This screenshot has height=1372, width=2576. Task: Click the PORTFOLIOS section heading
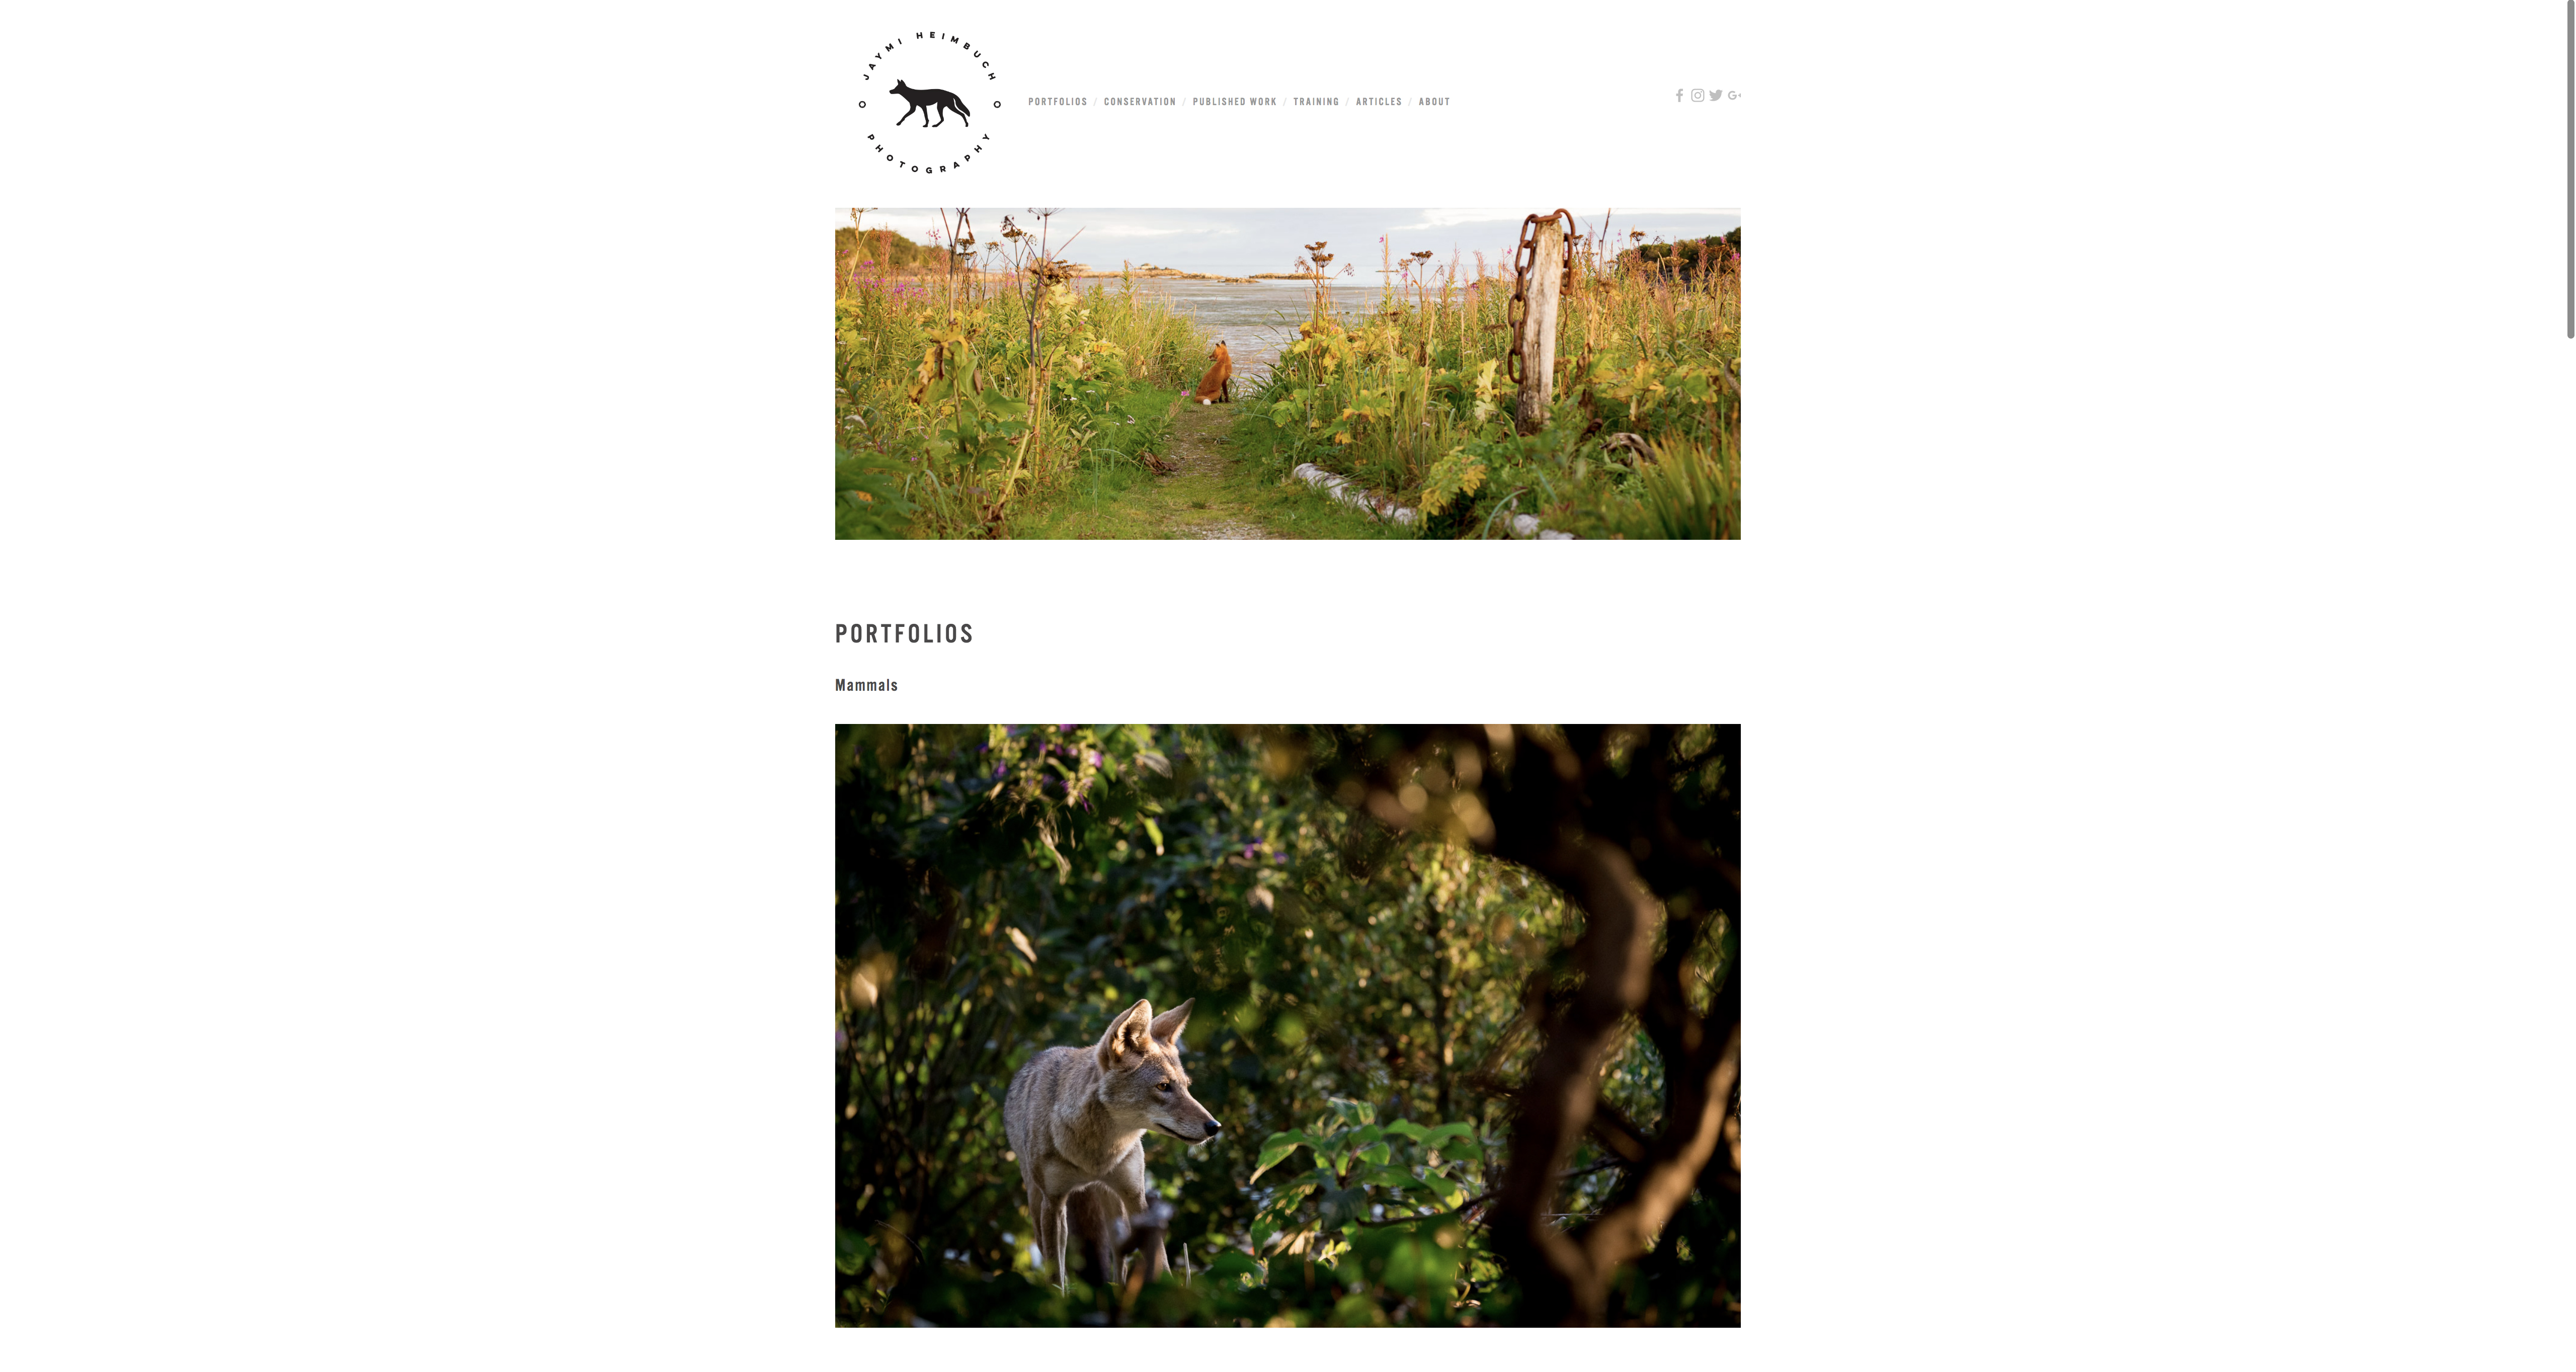904,634
